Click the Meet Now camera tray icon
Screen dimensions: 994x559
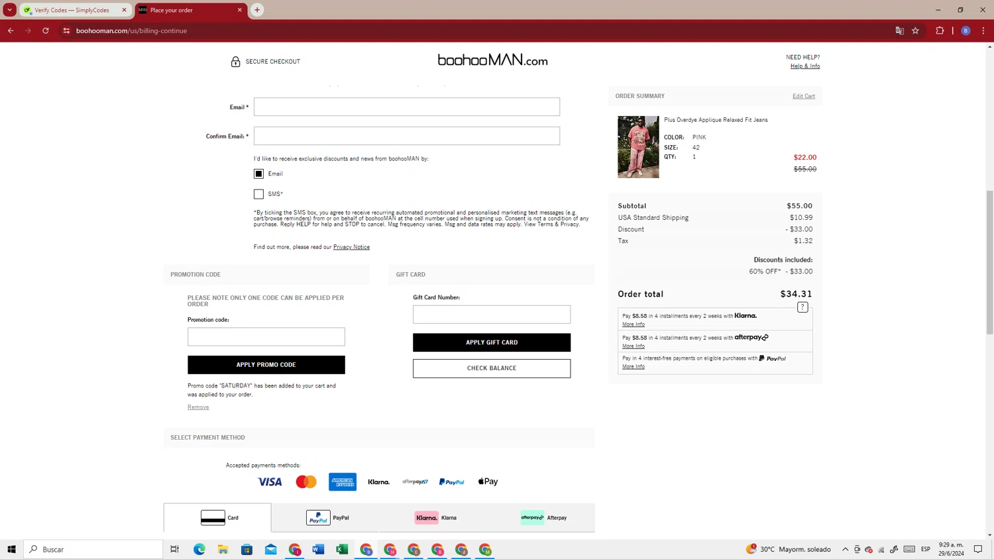857,549
